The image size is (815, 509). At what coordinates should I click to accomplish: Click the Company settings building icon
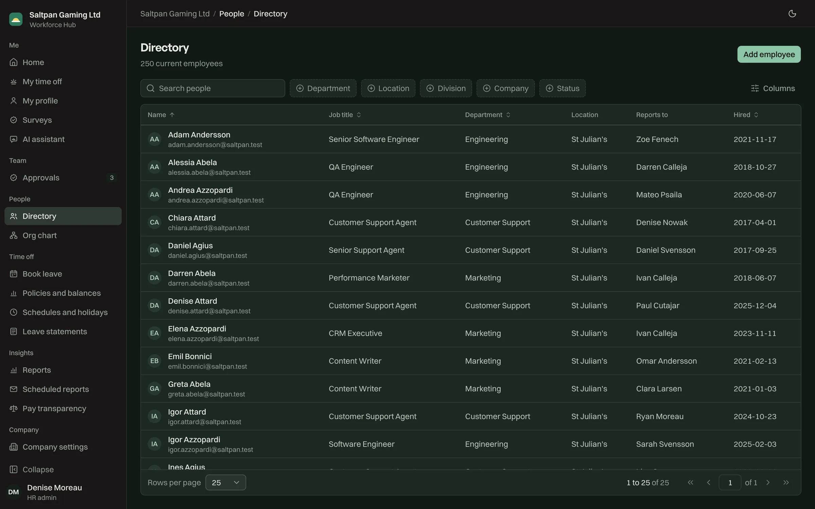tap(14, 447)
